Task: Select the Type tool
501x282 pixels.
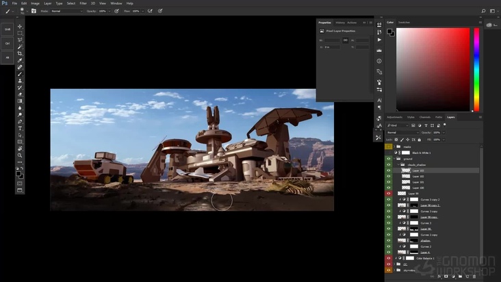Action: [x=20, y=128]
